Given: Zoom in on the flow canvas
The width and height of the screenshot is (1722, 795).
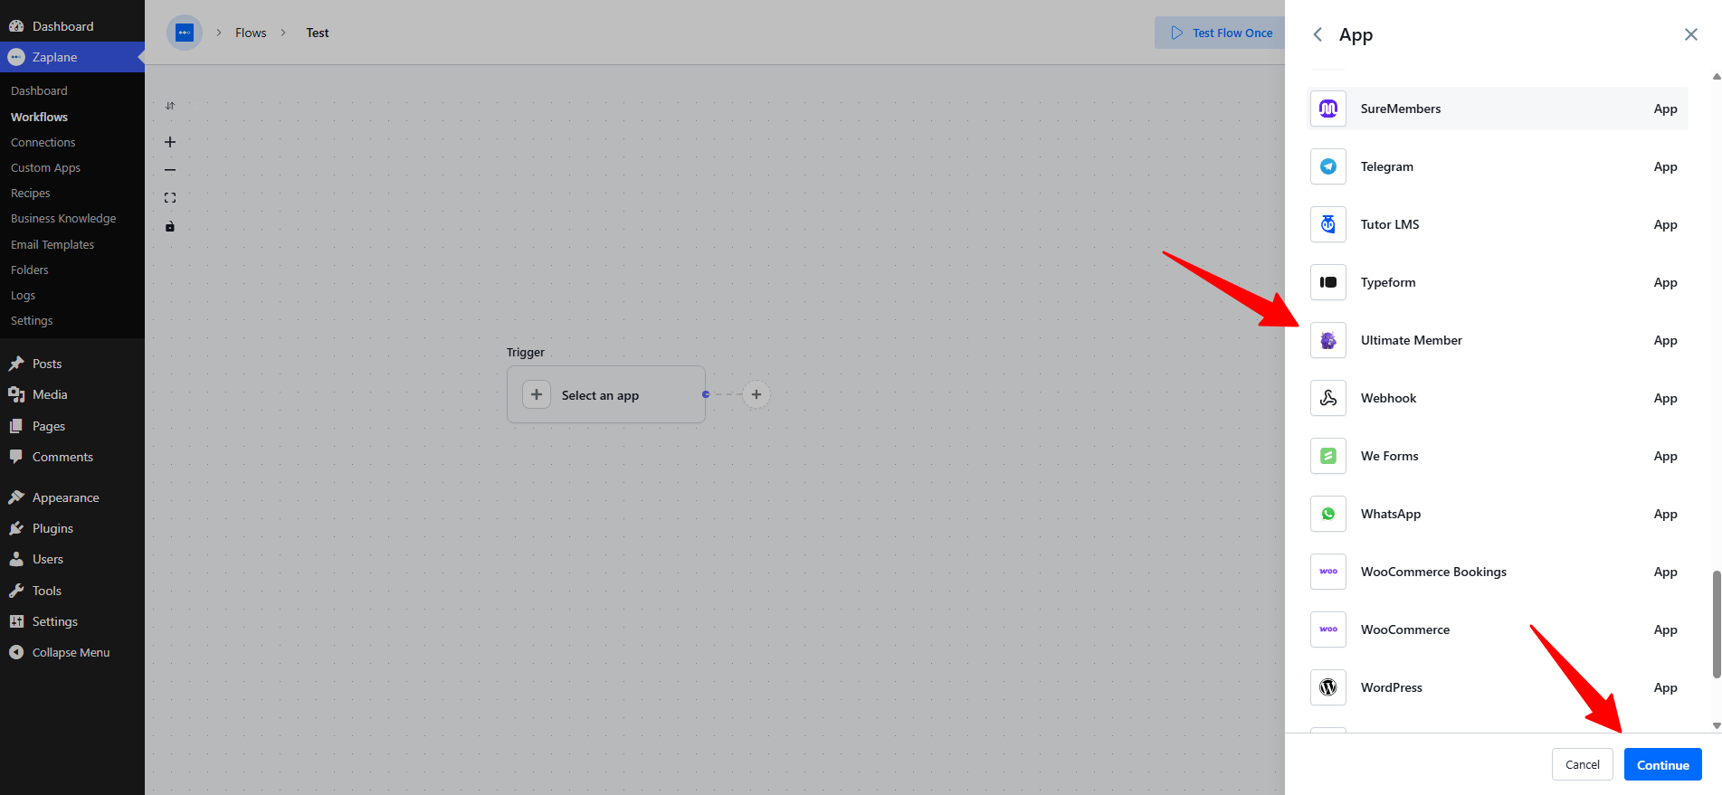Looking at the screenshot, I should tap(170, 142).
